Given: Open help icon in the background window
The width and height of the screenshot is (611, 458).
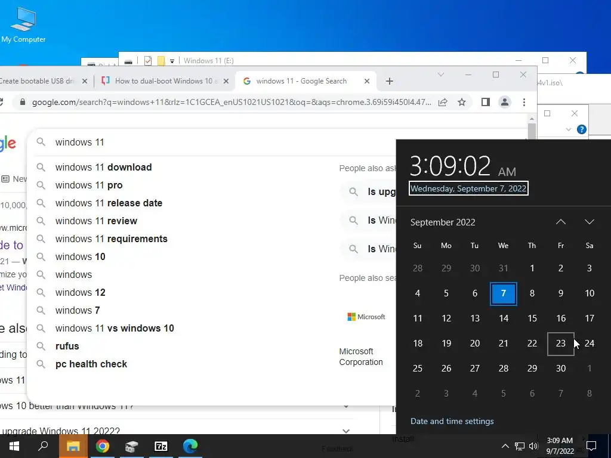Looking at the screenshot, I should click(x=581, y=129).
